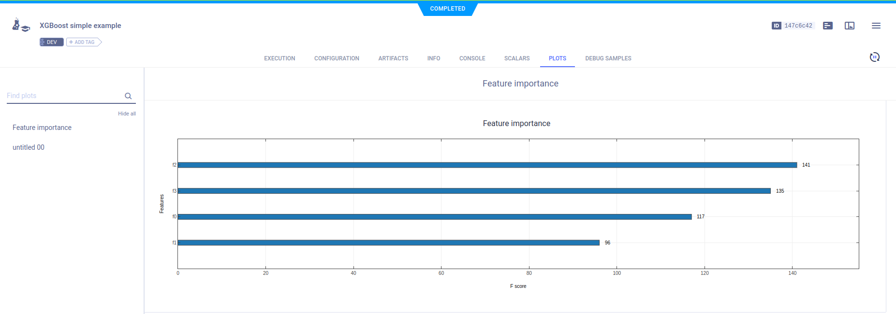The height and width of the screenshot is (314, 896).
Task: Copy the experiment ID 147c6c42 badge
Action: [x=793, y=26]
